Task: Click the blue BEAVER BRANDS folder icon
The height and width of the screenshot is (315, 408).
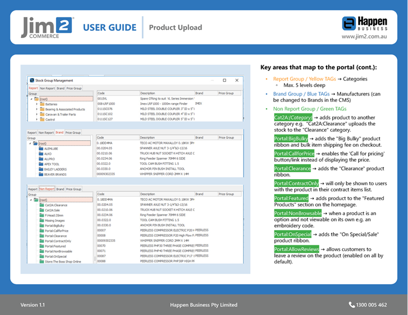Action: click(41, 174)
